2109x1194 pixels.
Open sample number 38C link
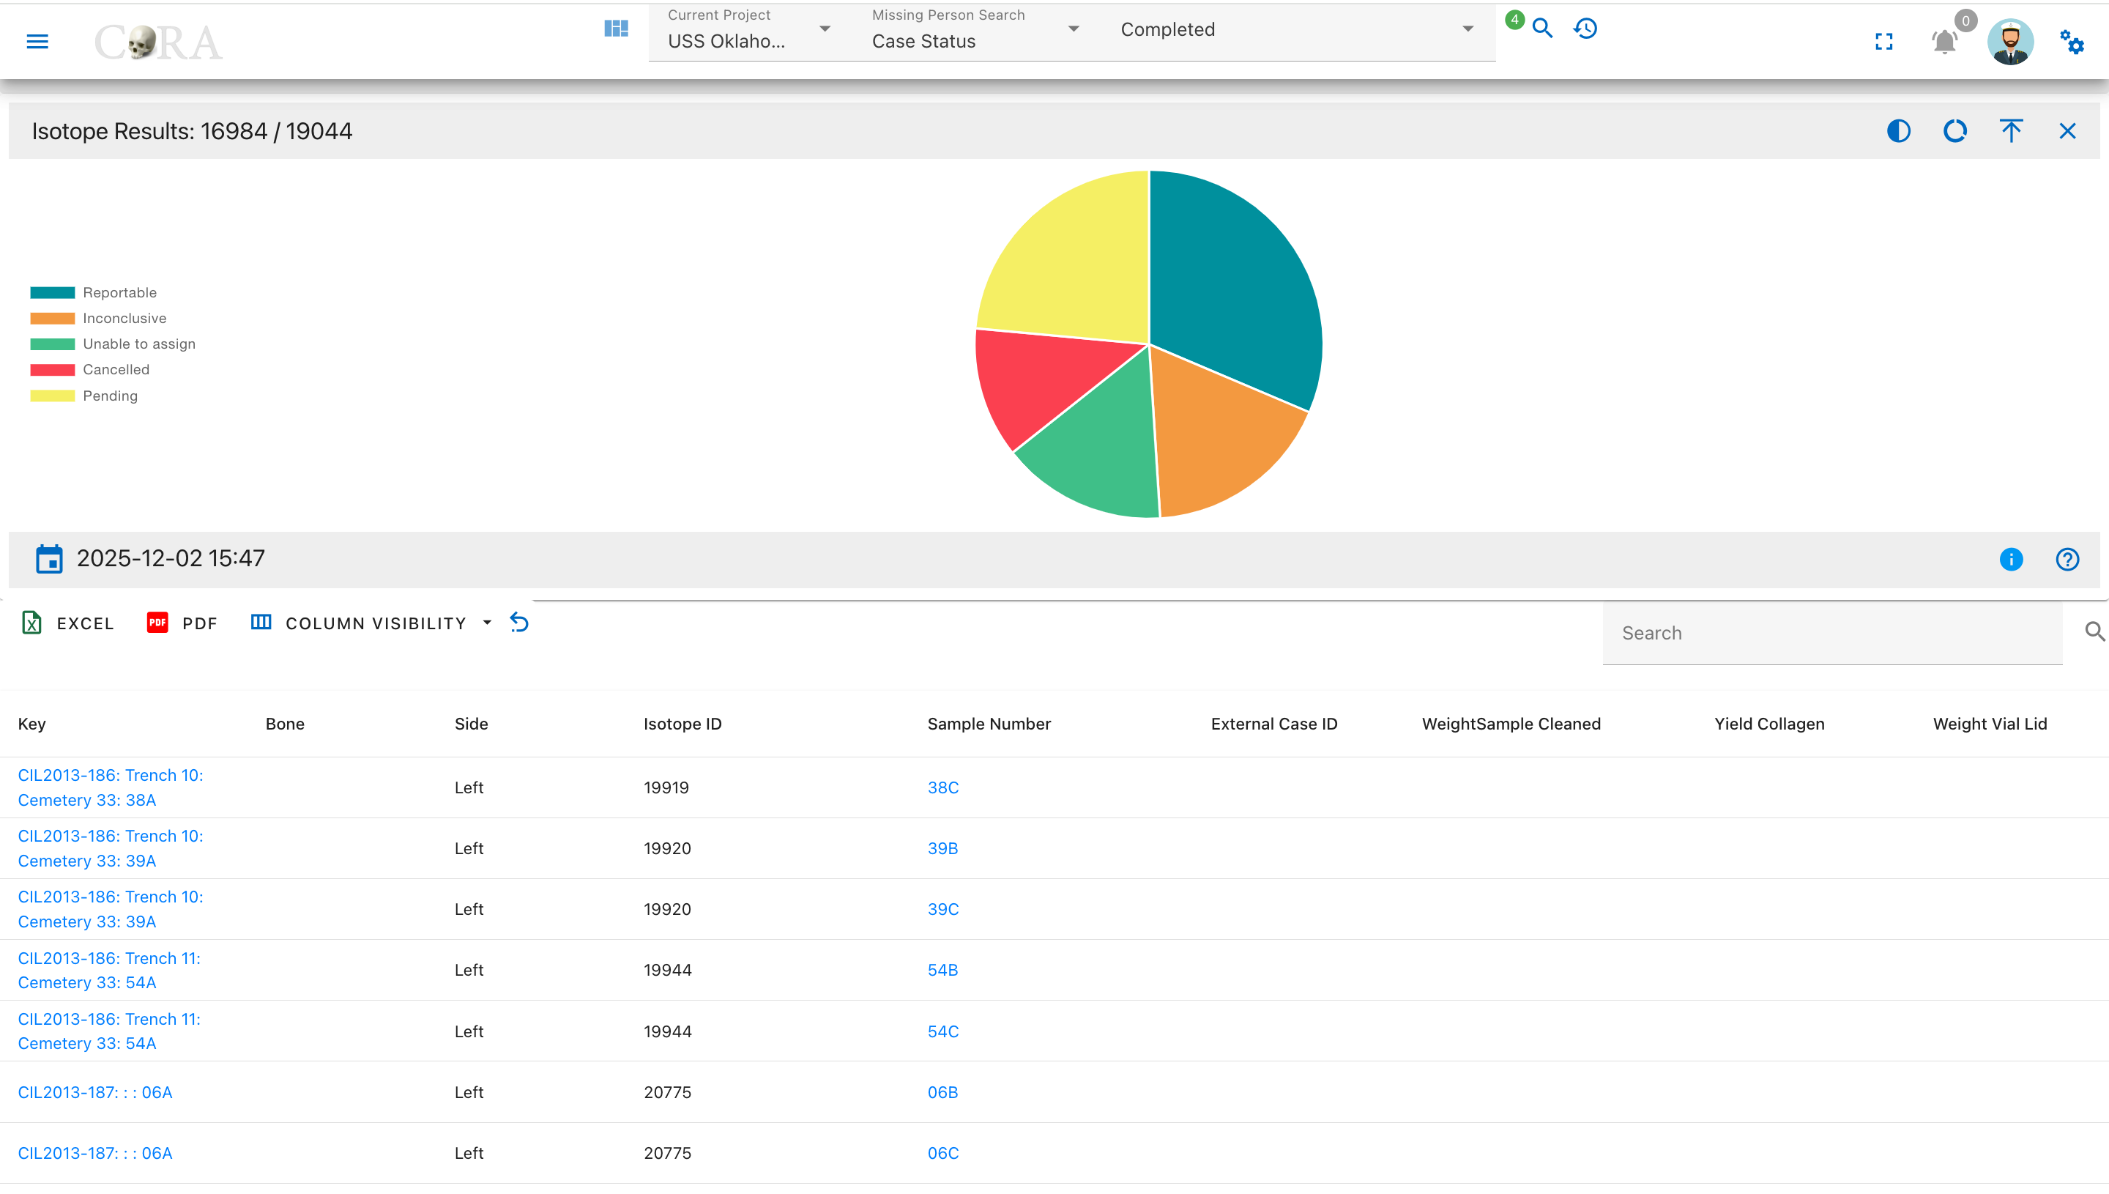942,788
